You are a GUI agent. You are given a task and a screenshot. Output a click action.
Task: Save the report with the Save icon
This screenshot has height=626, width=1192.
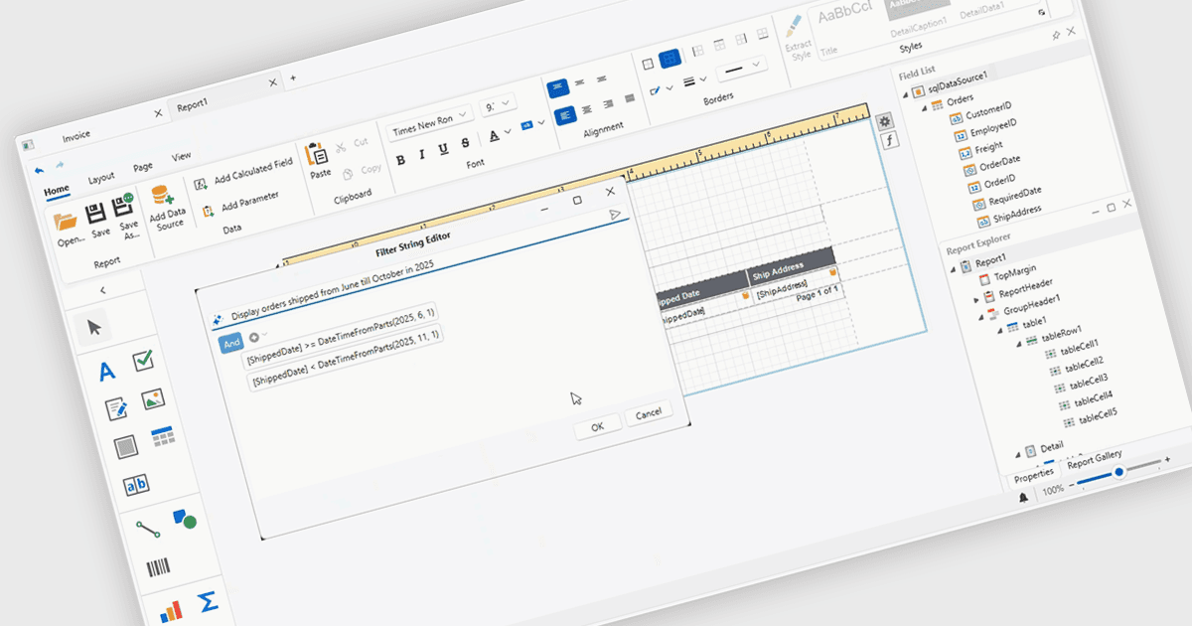click(x=96, y=212)
